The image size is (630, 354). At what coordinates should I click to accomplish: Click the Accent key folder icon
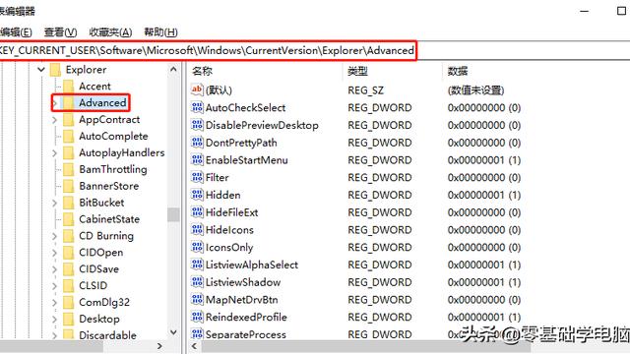click(x=68, y=86)
